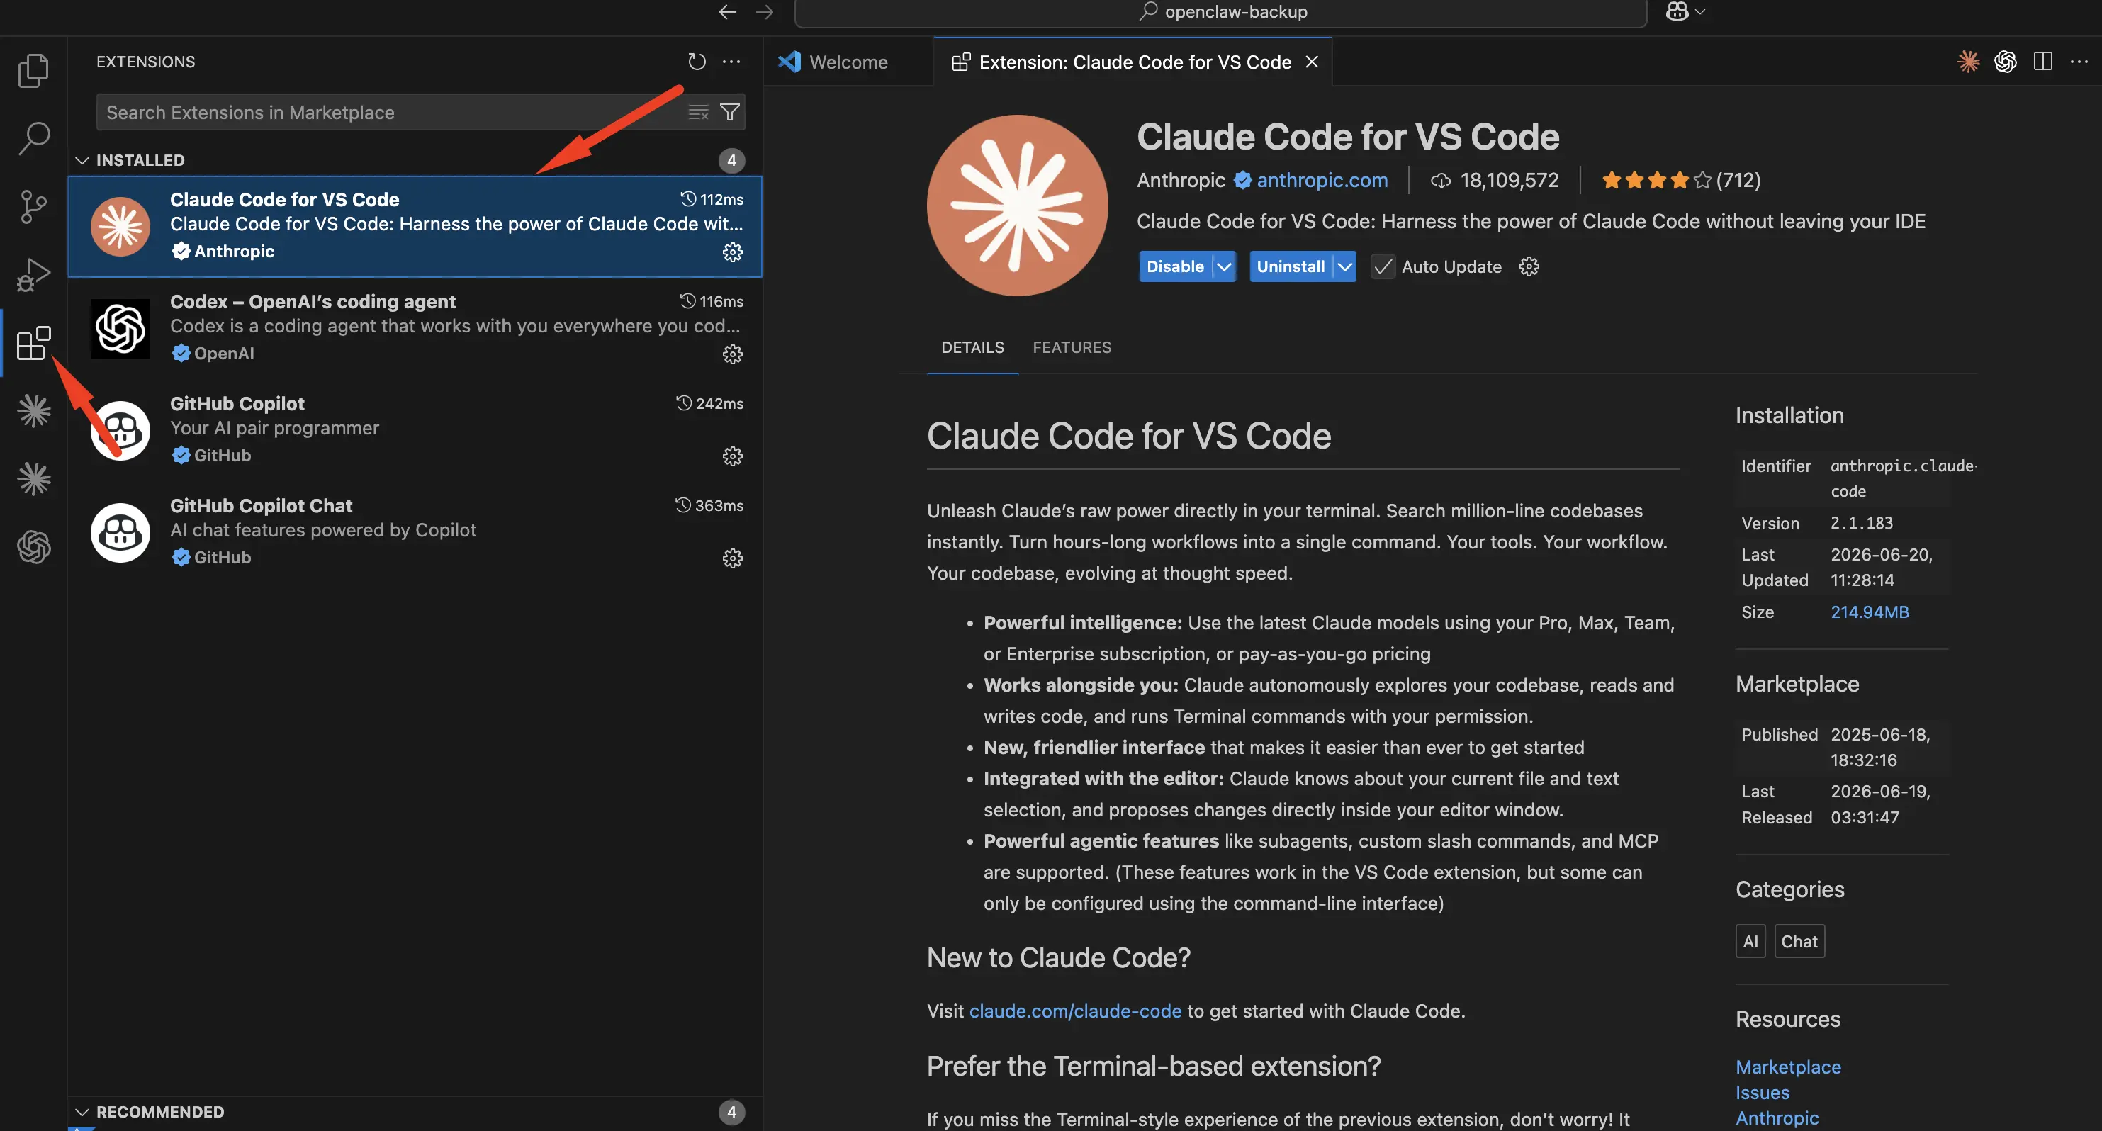Open the FEATURES tab
The width and height of the screenshot is (2102, 1131).
(1072, 348)
